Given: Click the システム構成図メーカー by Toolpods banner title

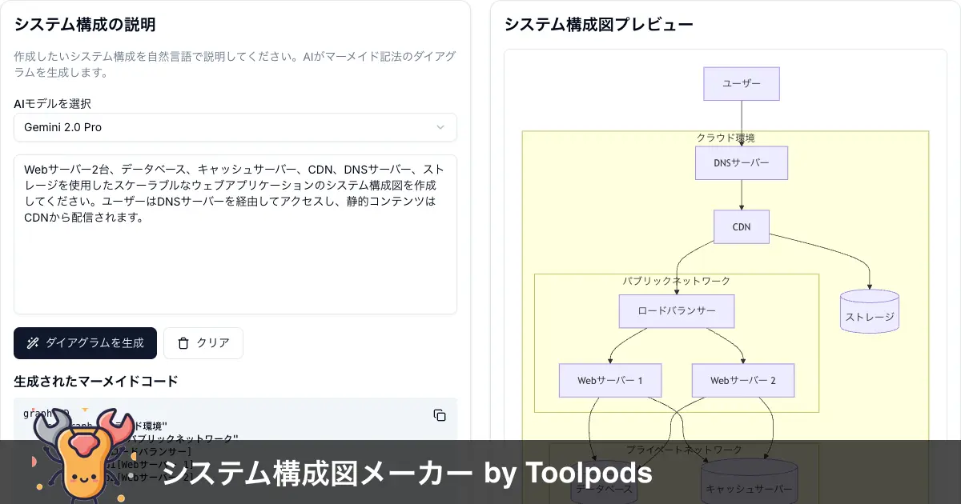Looking at the screenshot, I should pos(407,474).
